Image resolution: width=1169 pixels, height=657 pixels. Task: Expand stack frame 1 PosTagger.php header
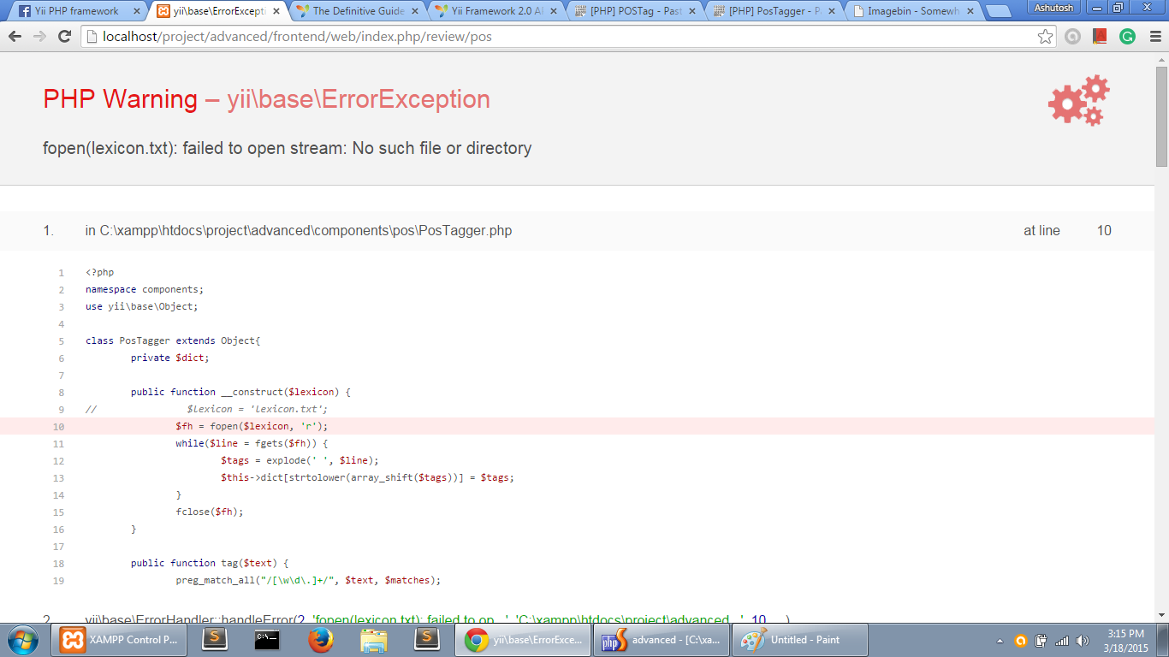click(x=577, y=231)
